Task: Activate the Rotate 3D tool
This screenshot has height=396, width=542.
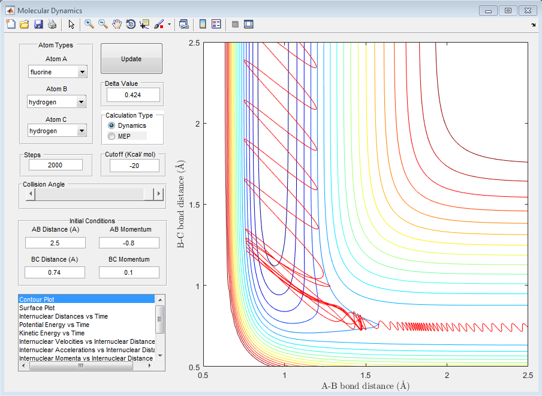Action: (x=131, y=24)
